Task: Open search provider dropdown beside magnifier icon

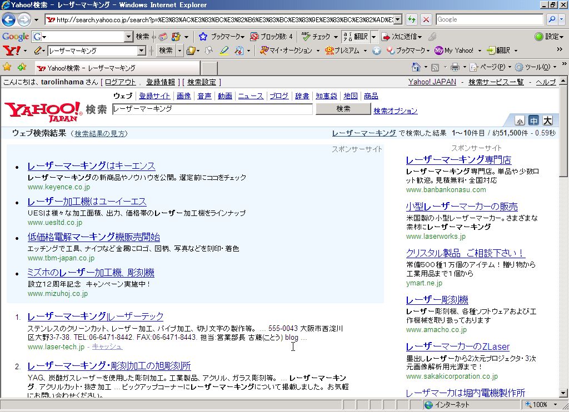Action: [x=562, y=19]
